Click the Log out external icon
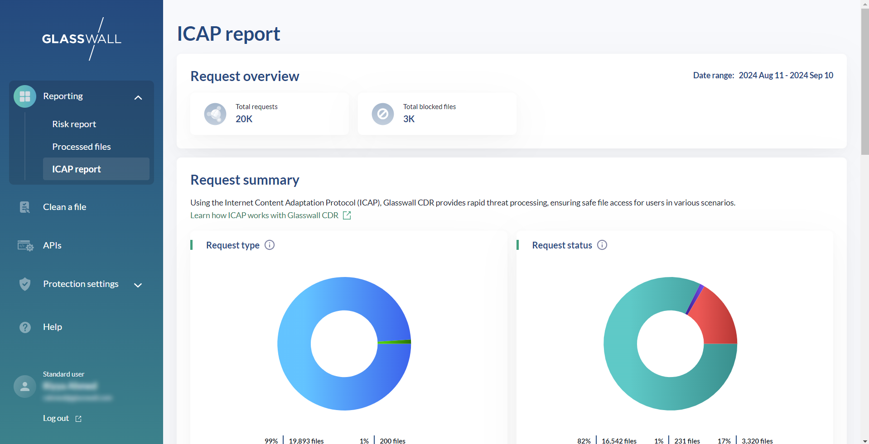The height and width of the screenshot is (444, 869). coord(78,419)
